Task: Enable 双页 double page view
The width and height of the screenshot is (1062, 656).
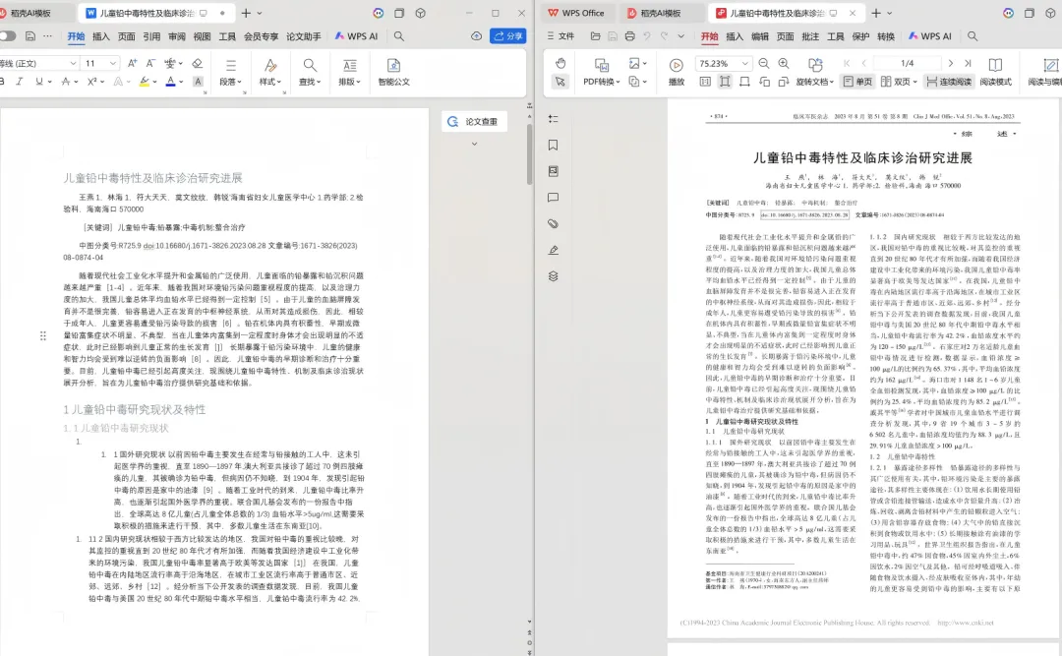Action: point(899,82)
